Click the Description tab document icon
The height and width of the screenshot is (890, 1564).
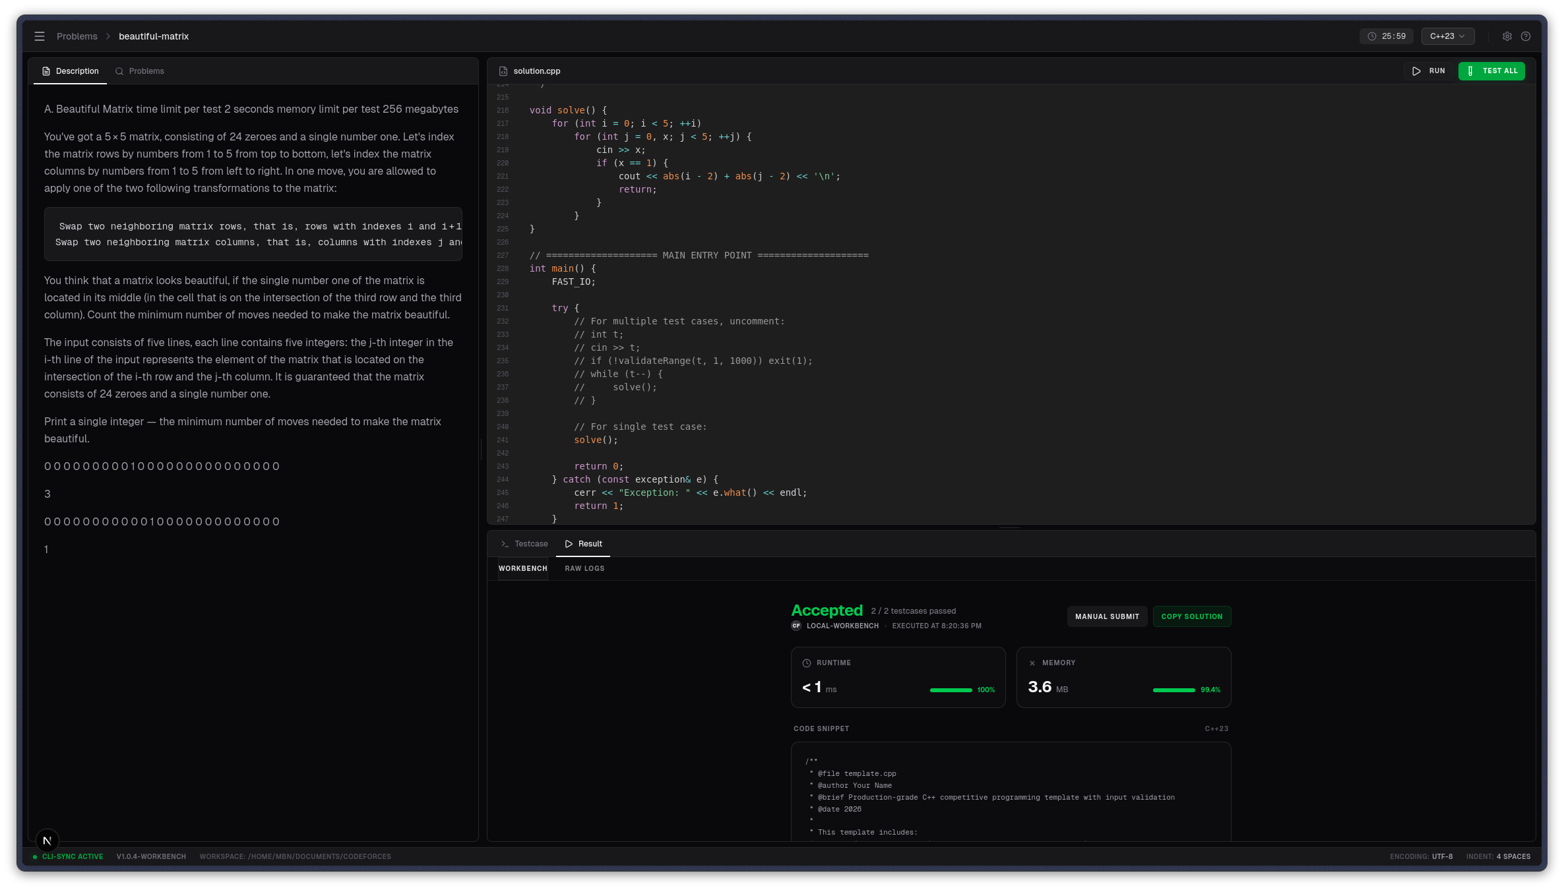point(46,71)
